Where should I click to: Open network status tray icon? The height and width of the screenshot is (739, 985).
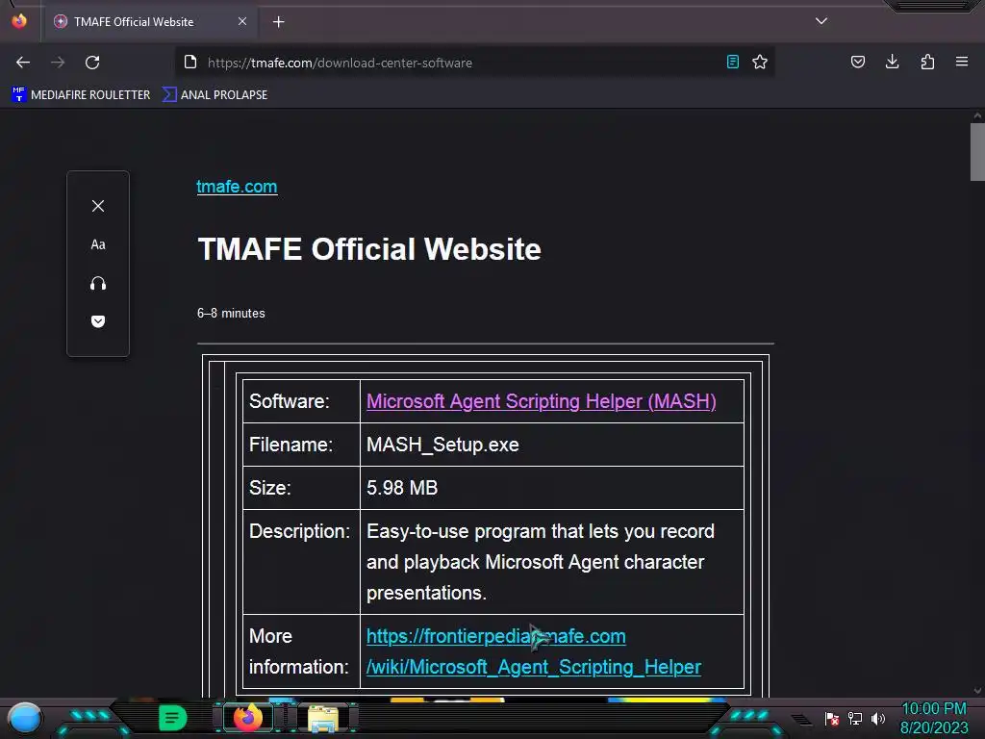(x=855, y=718)
